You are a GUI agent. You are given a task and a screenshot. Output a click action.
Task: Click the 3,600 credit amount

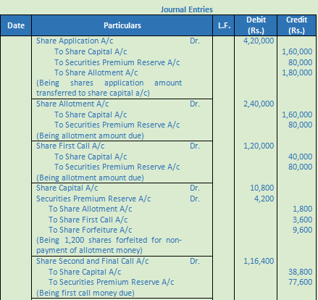(303, 220)
